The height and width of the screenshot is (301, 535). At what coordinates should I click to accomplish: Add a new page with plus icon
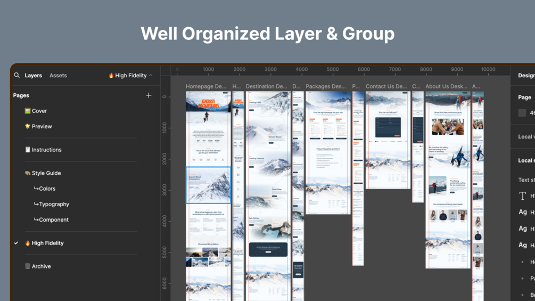pyautogui.click(x=149, y=95)
